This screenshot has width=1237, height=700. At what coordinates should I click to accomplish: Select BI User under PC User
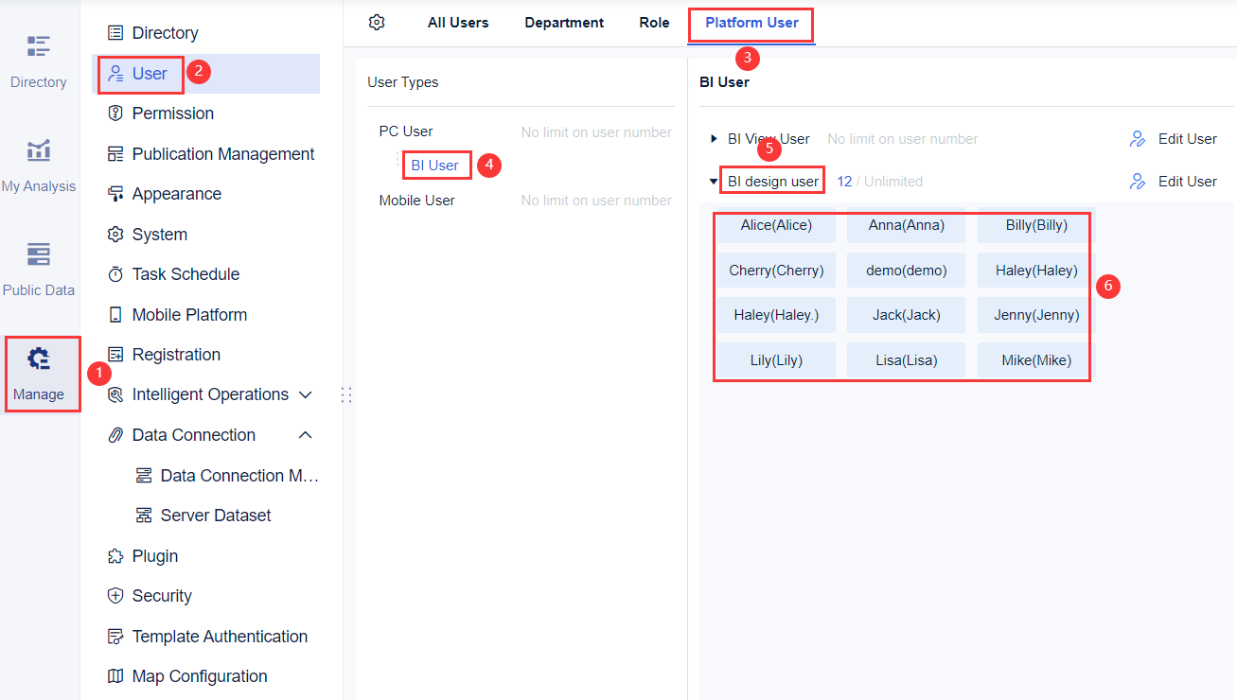(x=436, y=164)
